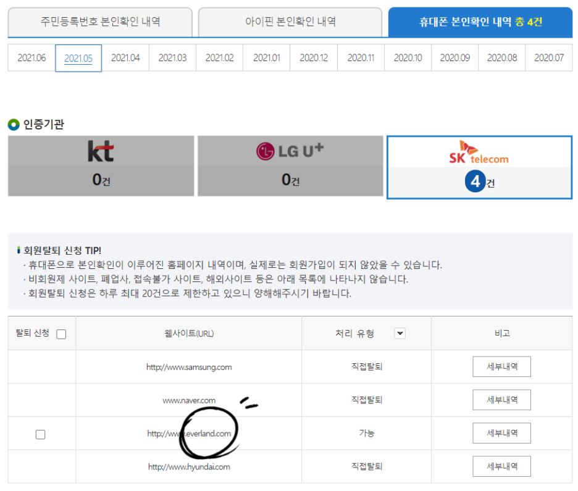The width and height of the screenshot is (578, 491).
Task: Click the everland.com URL text
Action: coord(189,434)
